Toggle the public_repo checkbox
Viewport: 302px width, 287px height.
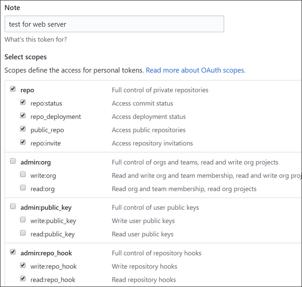pyautogui.click(x=23, y=129)
